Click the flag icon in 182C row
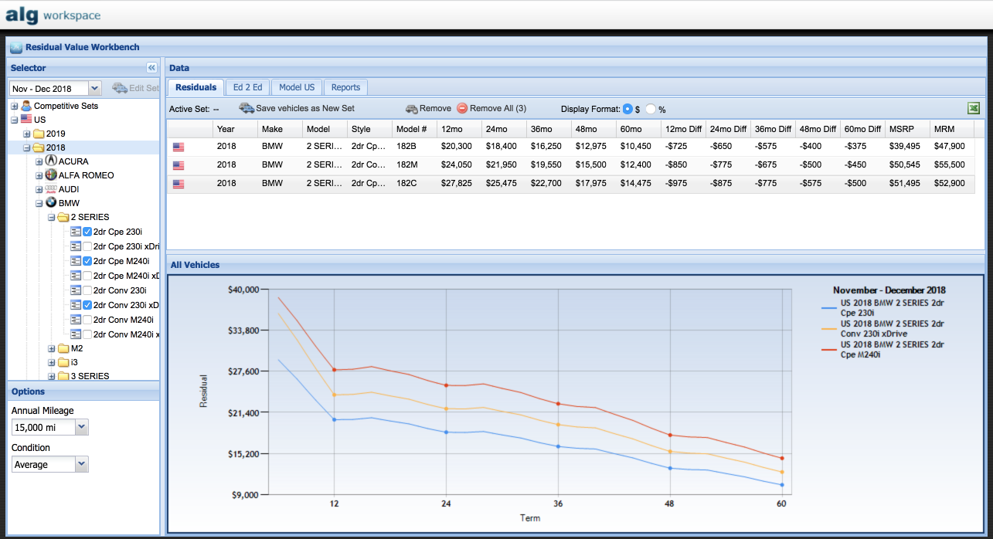The width and height of the screenshot is (993, 539). click(x=179, y=183)
